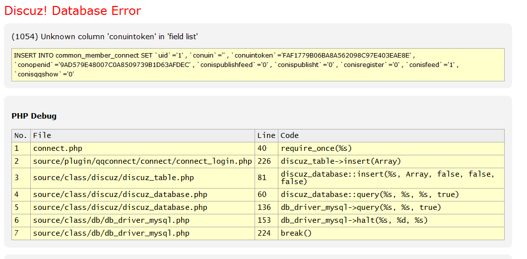Click db_driver_mysql.php in the line 153 row
The image size is (527, 259).
(x=142, y=220)
